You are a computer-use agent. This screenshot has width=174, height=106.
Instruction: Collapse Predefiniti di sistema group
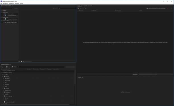point(1,73)
